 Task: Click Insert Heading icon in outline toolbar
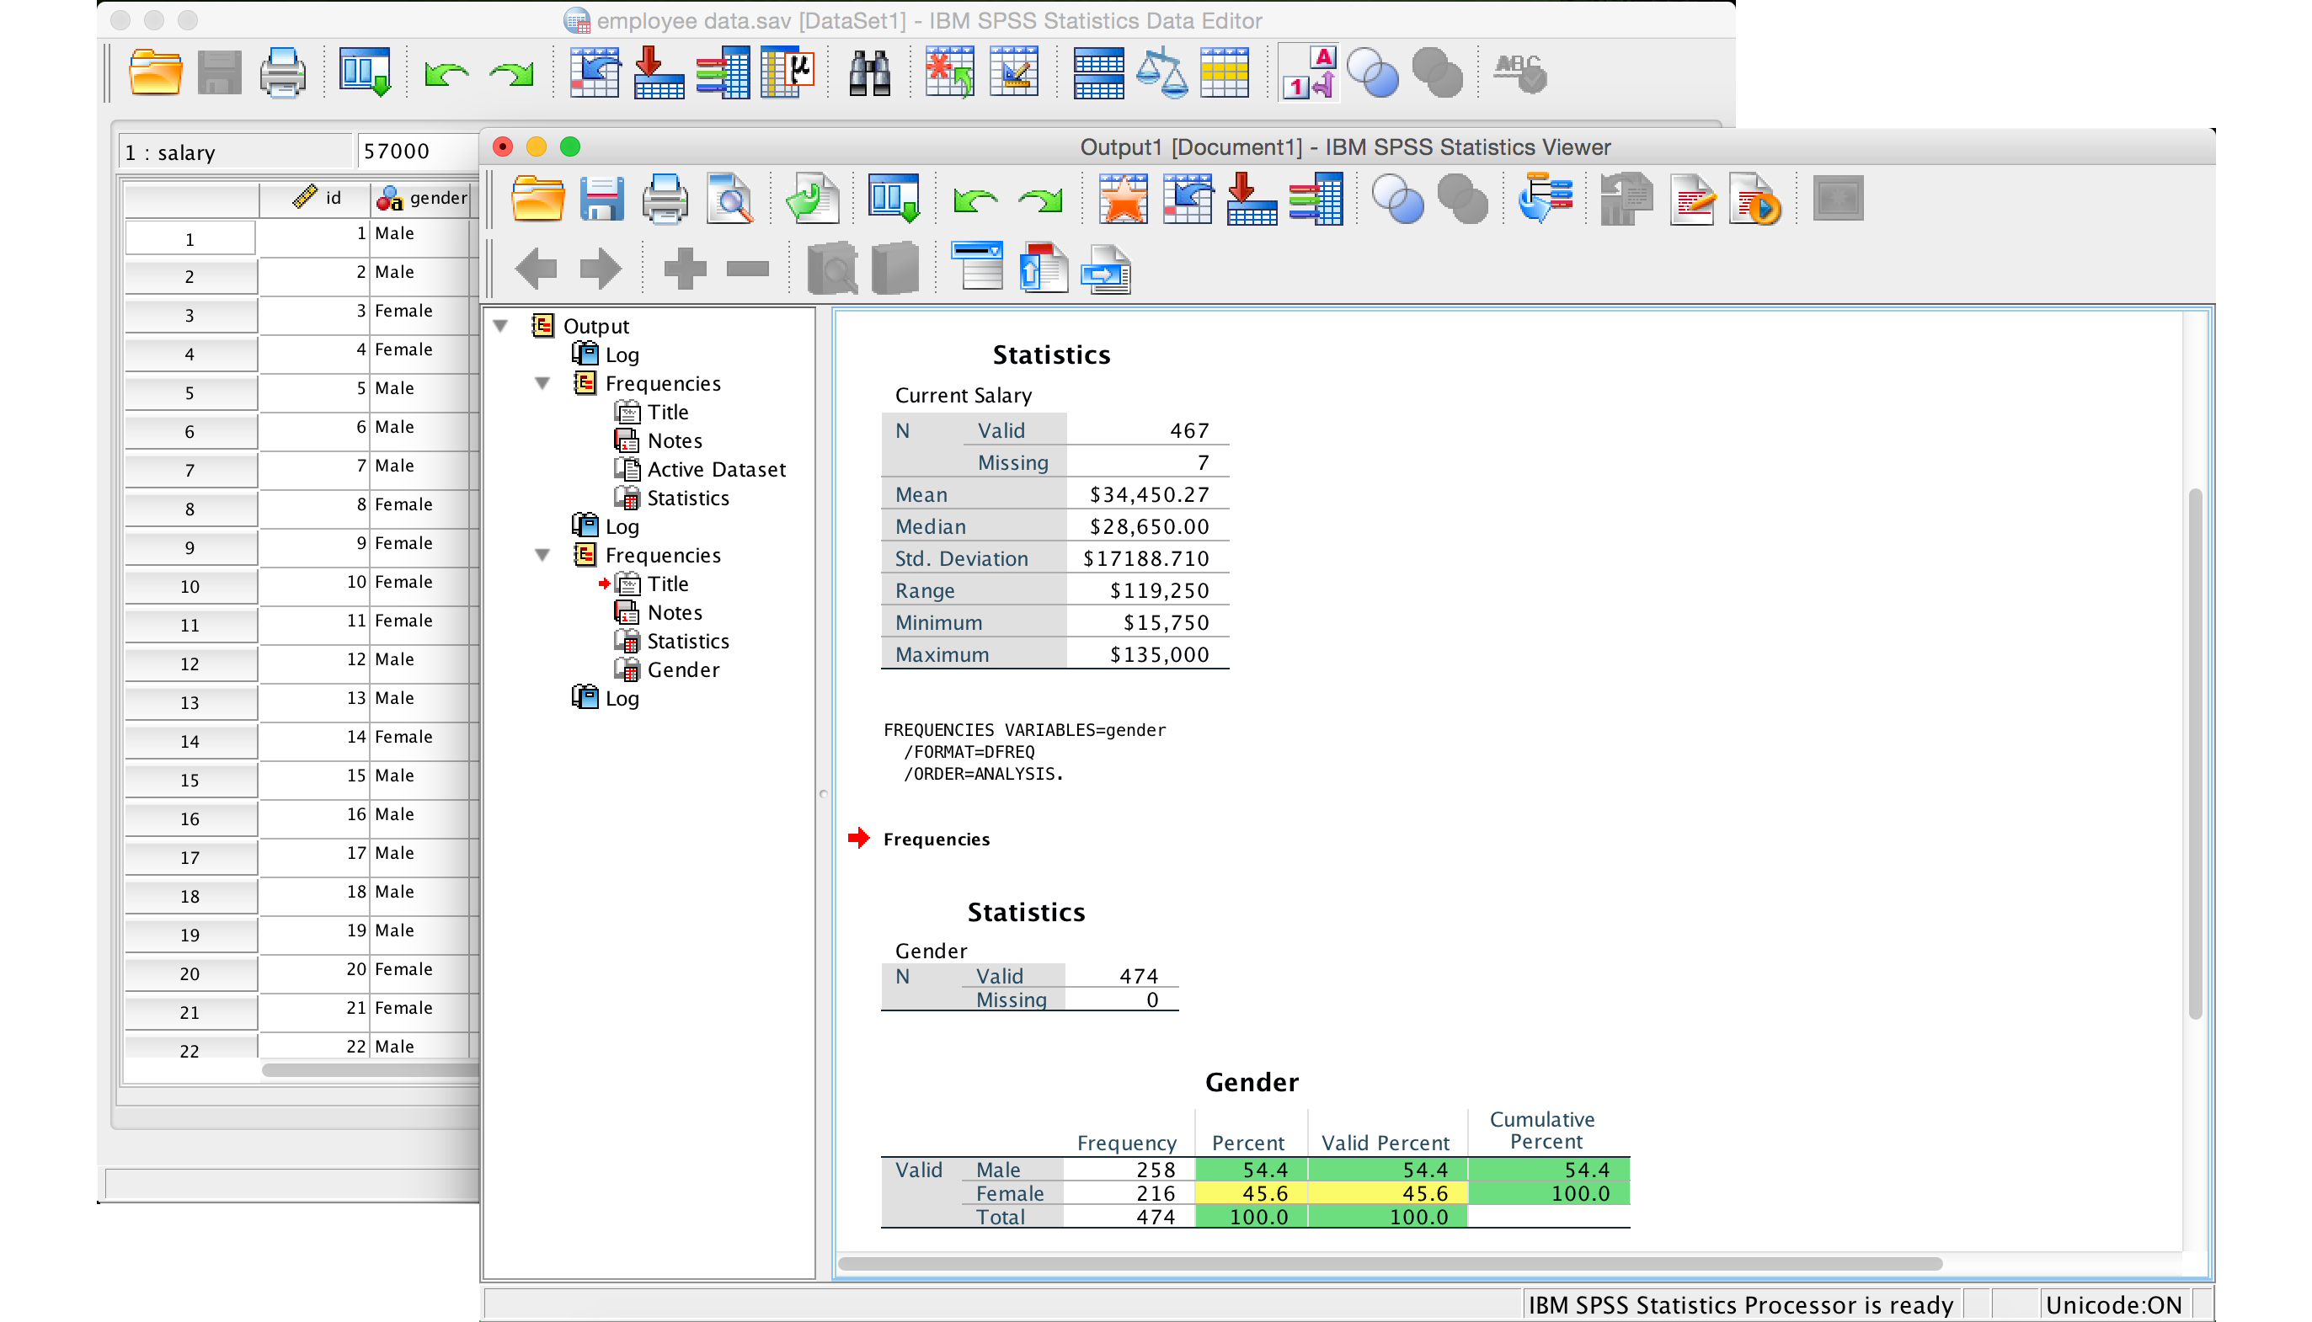coord(976,266)
